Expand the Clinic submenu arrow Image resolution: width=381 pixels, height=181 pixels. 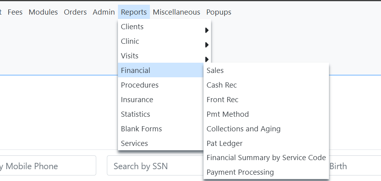click(x=207, y=45)
